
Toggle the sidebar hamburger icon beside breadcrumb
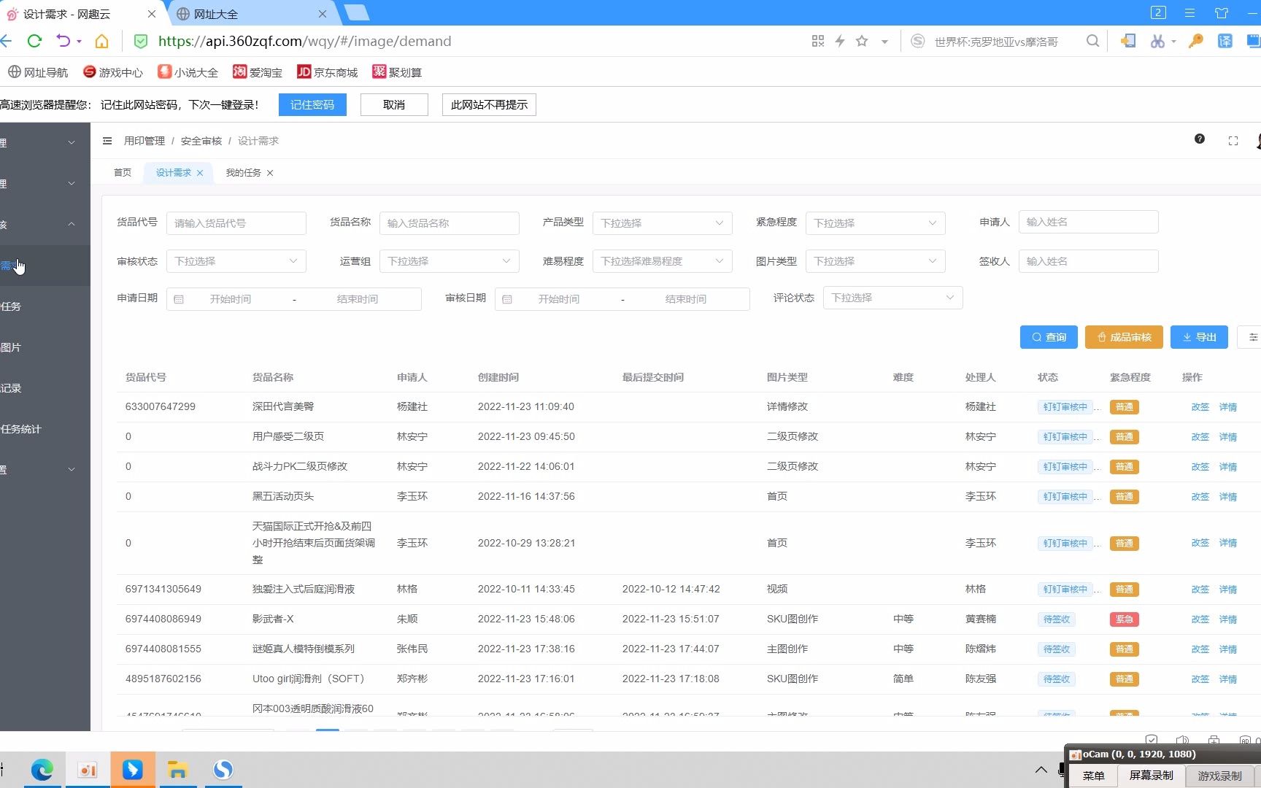pos(107,141)
